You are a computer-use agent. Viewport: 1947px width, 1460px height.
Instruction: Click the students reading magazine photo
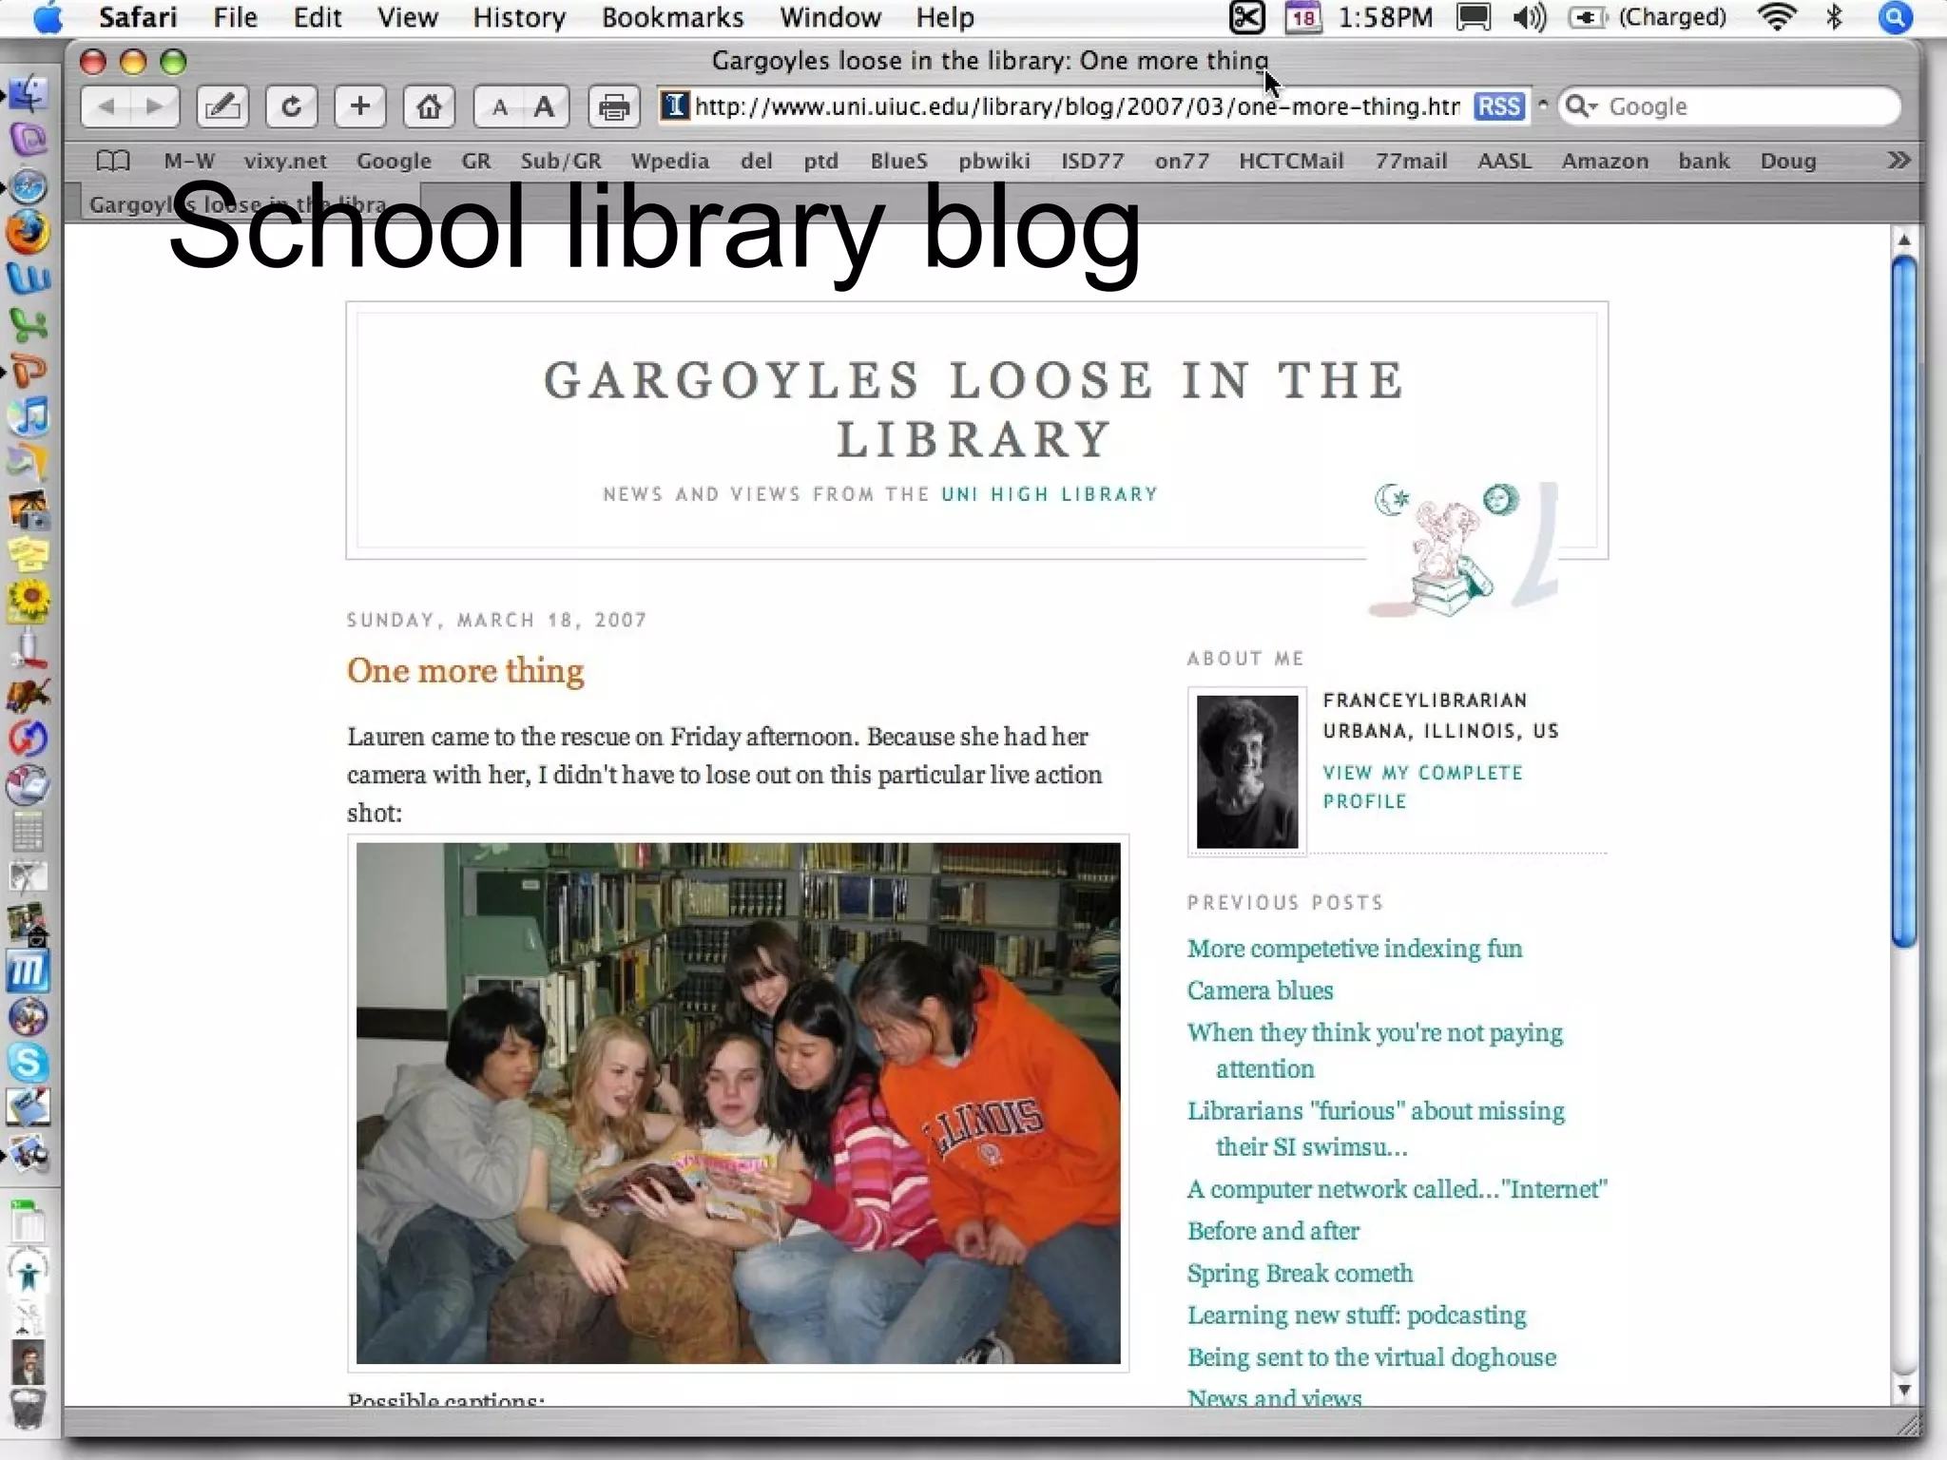pyautogui.click(x=739, y=1104)
